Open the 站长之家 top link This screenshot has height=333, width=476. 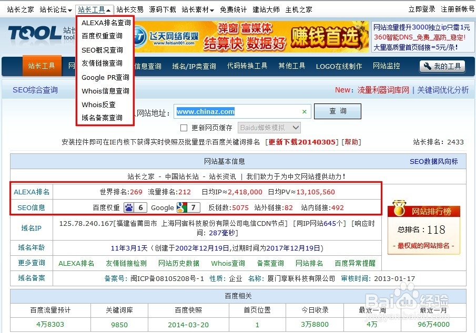pos(21,9)
